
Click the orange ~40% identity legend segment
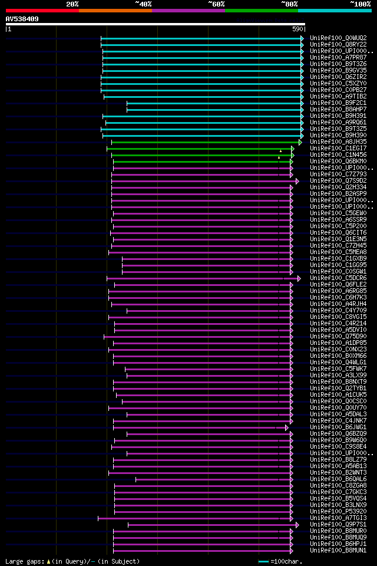point(115,11)
